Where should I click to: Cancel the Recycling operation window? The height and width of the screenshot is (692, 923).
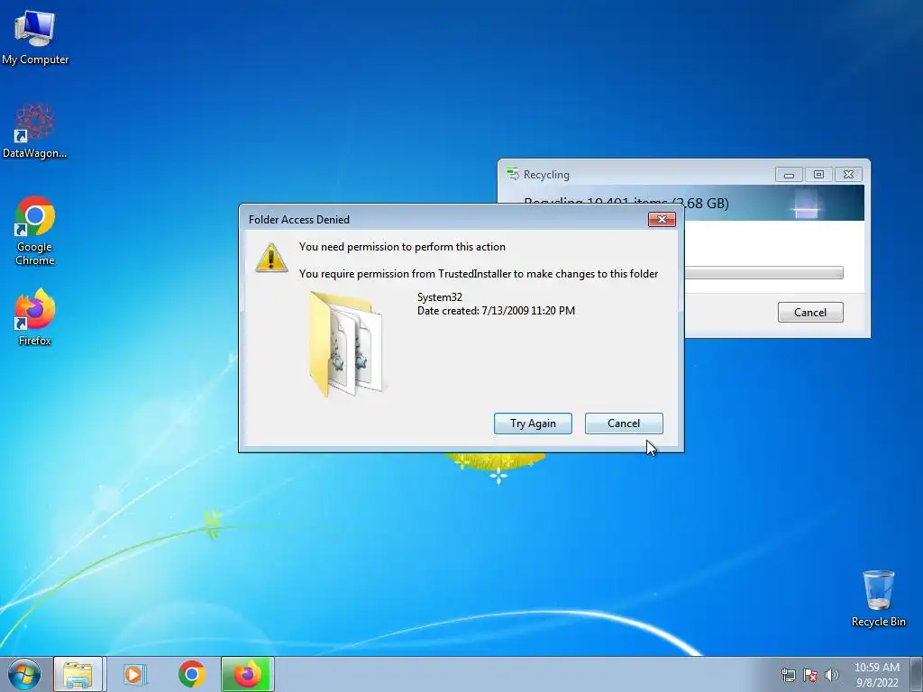click(810, 312)
